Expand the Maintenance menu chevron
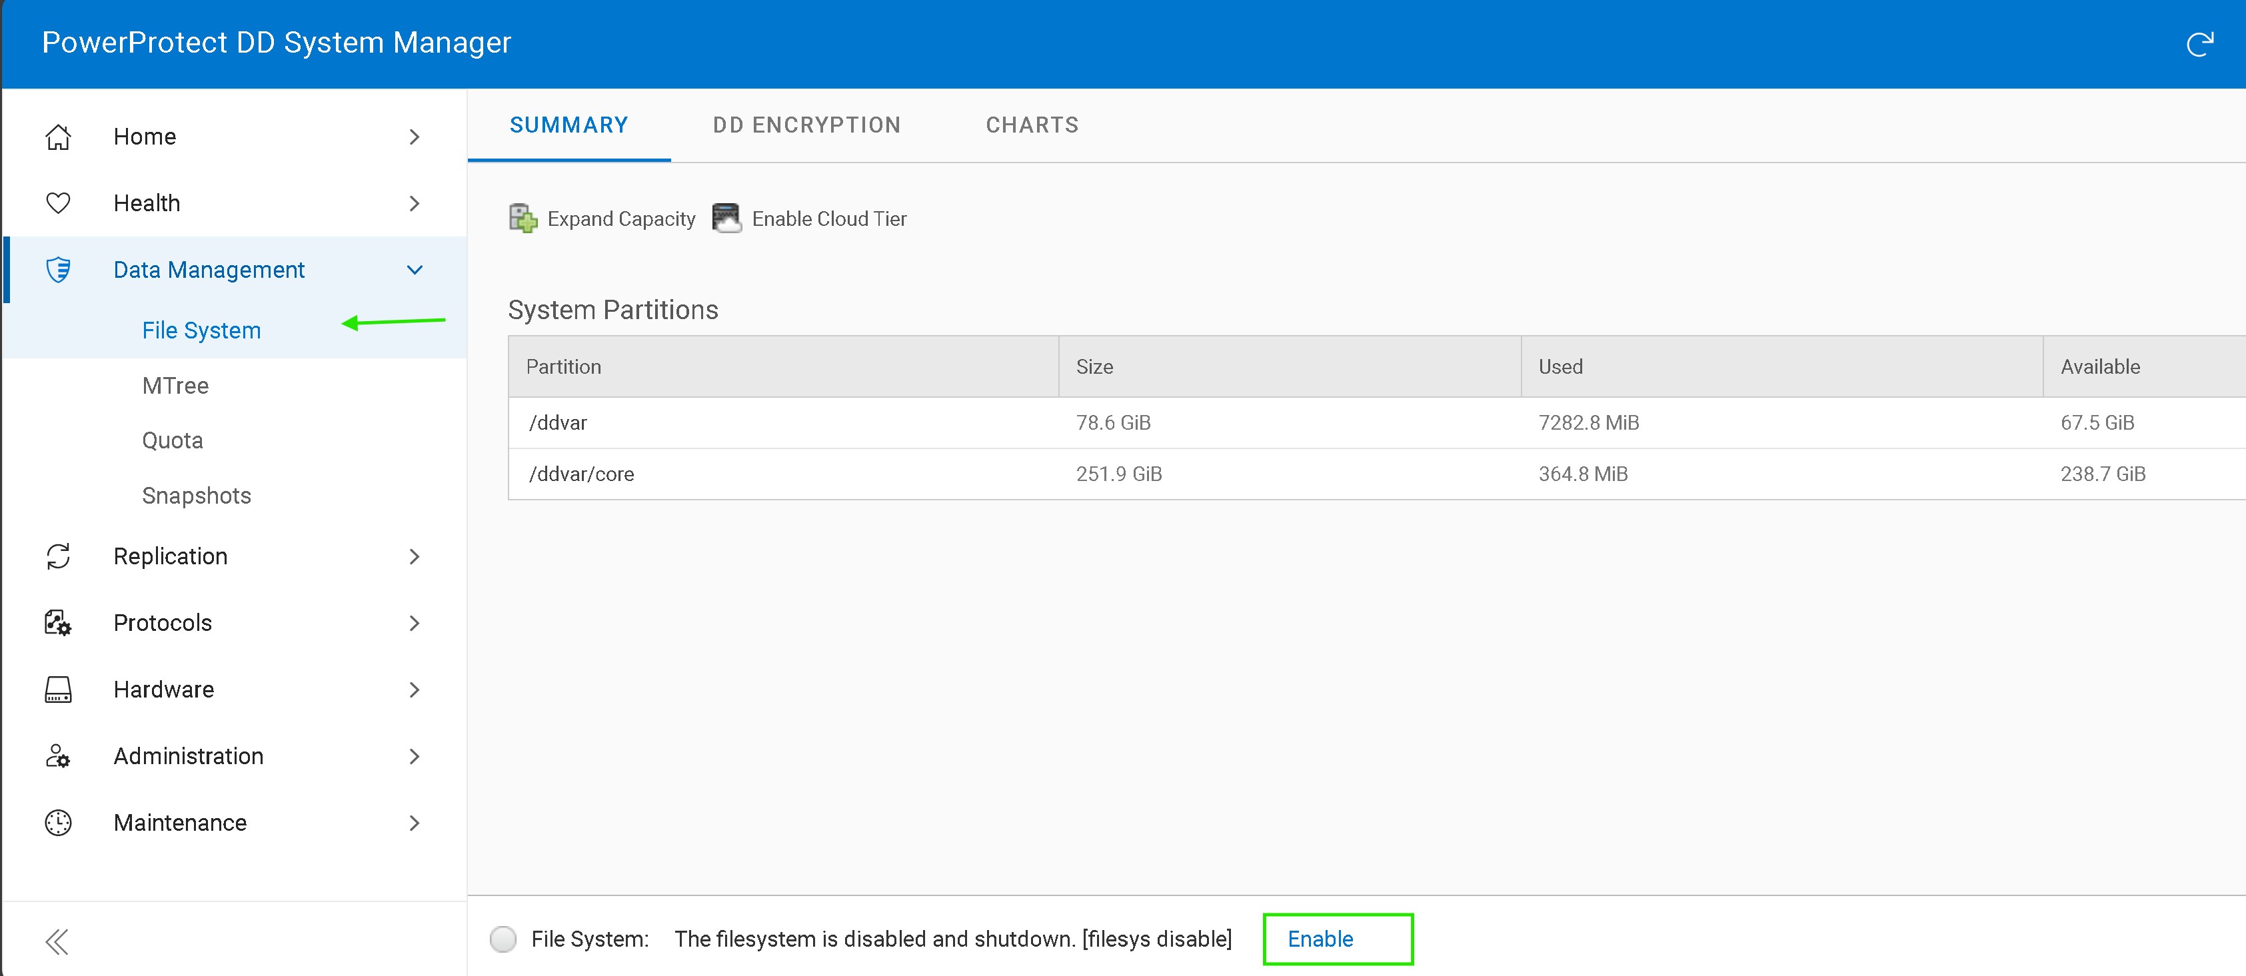 415,823
